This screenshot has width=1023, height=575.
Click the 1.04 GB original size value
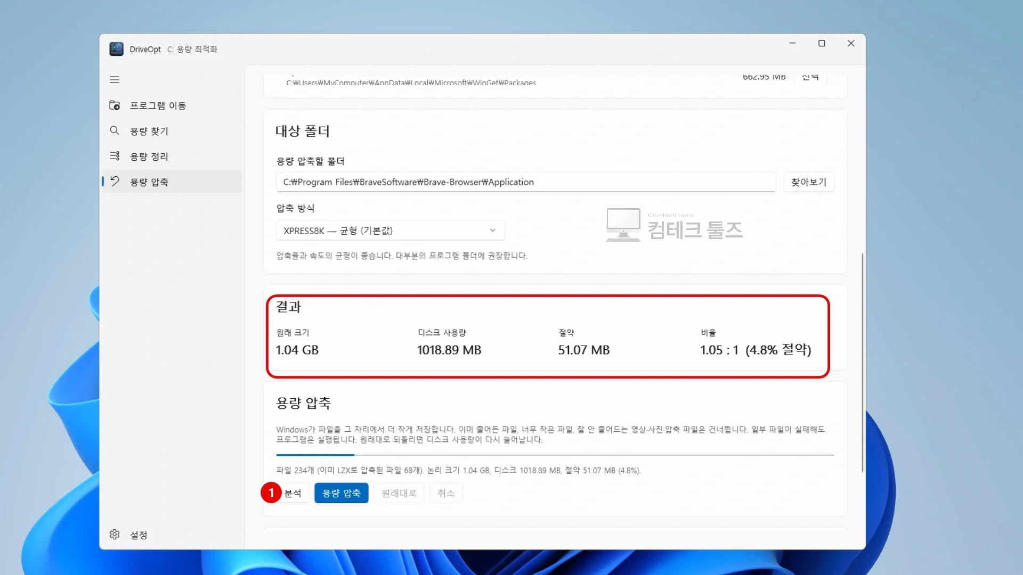pyautogui.click(x=297, y=350)
